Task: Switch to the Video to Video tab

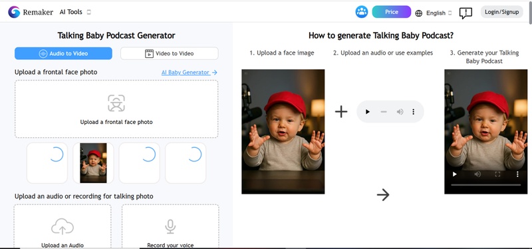Action: [x=170, y=53]
